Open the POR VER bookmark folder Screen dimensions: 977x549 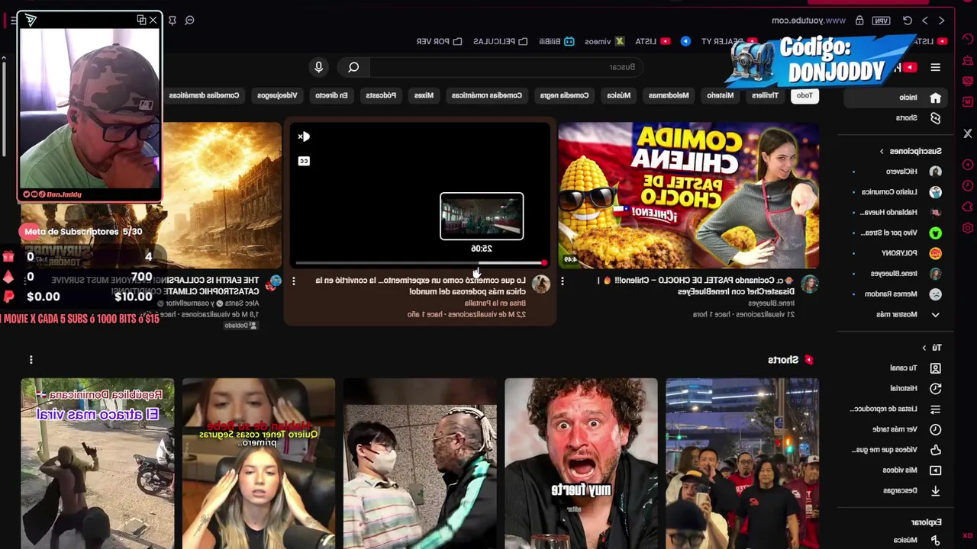click(439, 41)
